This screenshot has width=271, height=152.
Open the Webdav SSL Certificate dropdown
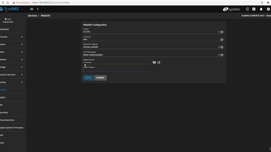151,47
